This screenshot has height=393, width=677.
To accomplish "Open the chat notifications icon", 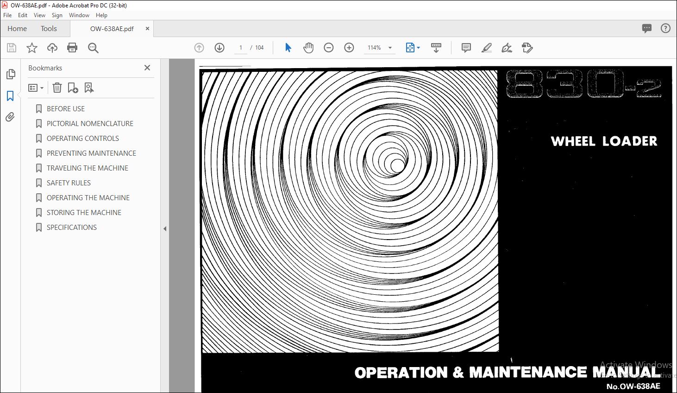I will pos(647,28).
